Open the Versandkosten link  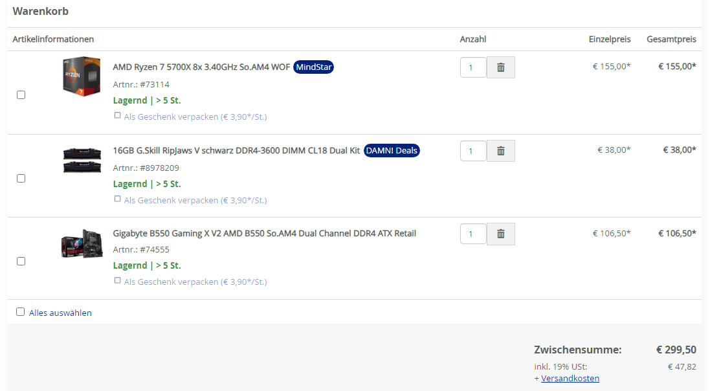570,378
